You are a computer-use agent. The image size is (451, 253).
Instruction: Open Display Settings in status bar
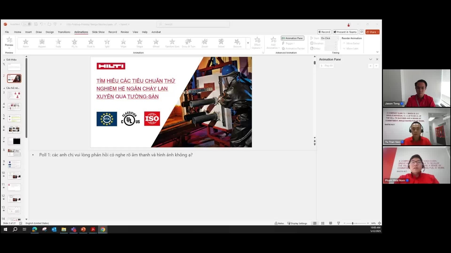click(297, 223)
